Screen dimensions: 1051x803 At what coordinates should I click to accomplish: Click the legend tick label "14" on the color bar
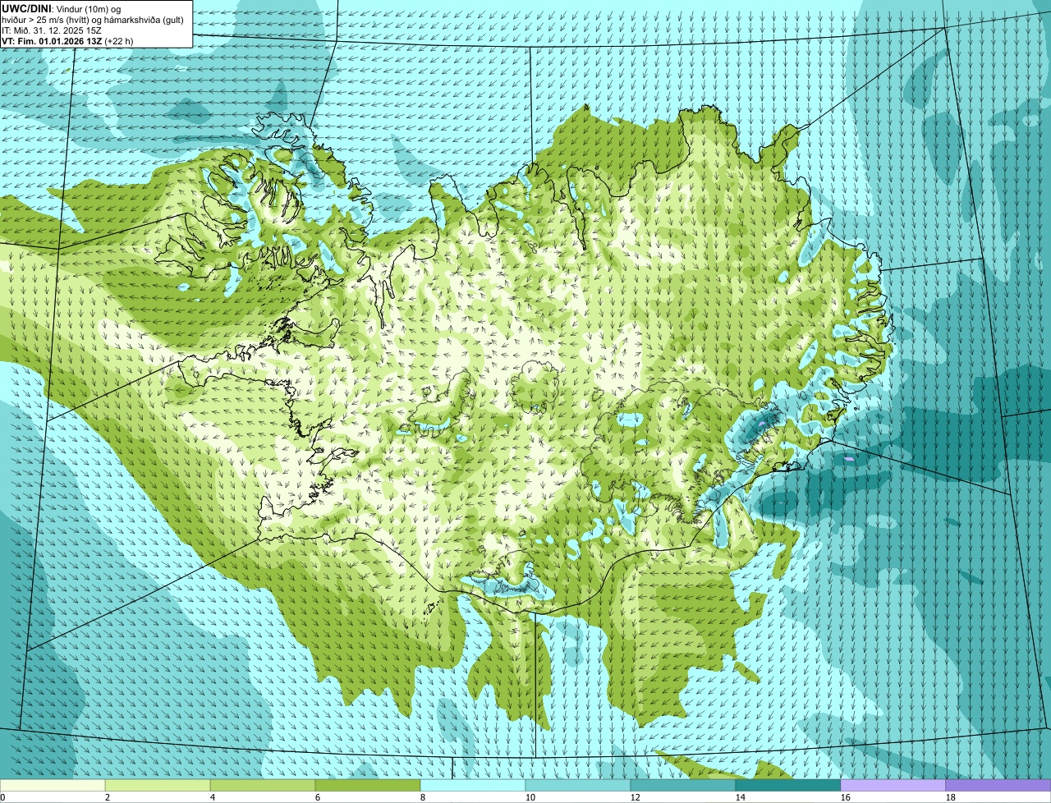coord(740,797)
